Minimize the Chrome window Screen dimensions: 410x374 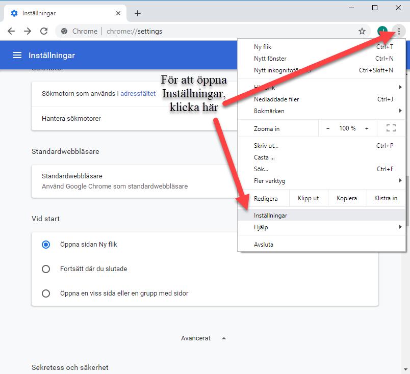tap(351, 8)
